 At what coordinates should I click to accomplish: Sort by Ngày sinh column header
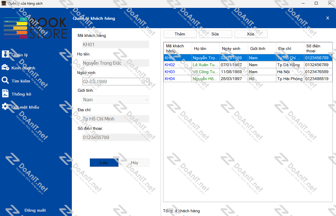pos(234,48)
